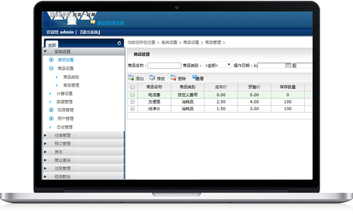
Task: Click the 查看 (View) toolbar icon
Action: [195, 78]
